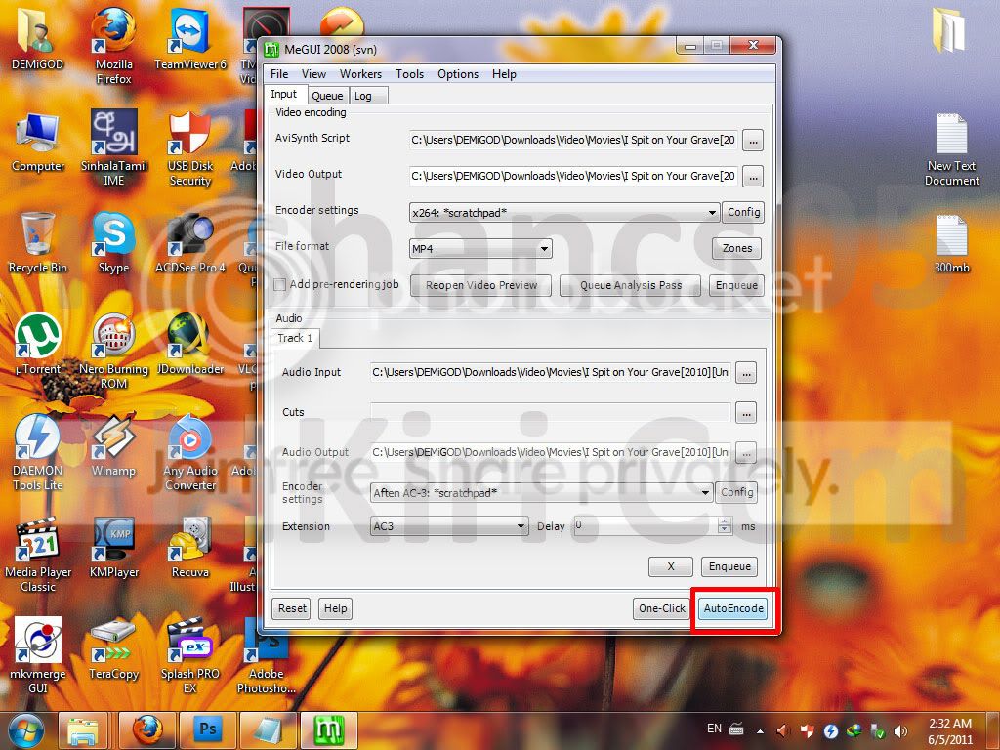1000x750 pixels.
Task: Open video encoder Config button
Action: (743, 212)
